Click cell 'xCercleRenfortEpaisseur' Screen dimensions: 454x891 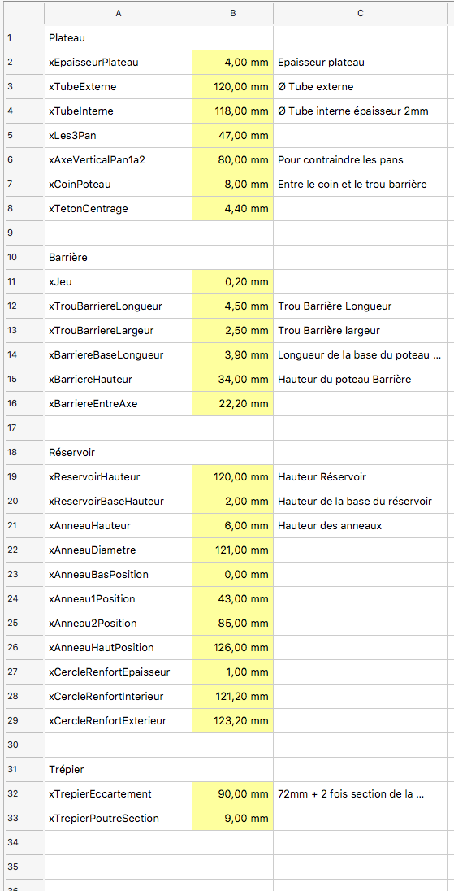point(118,672)
